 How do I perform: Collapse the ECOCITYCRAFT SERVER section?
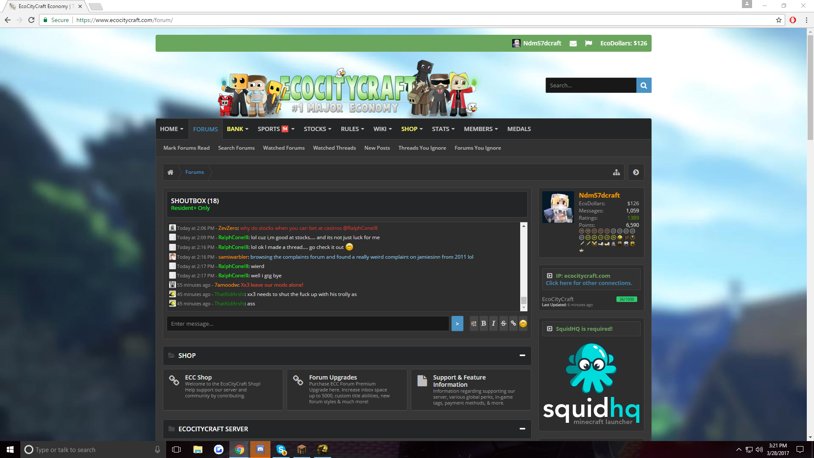(x=522, y=429)
